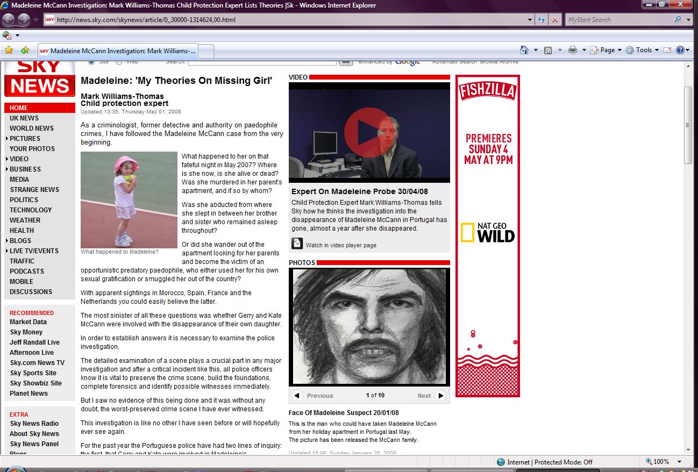
Task: Click the Home toolbar icon
Action: (524, 50)
